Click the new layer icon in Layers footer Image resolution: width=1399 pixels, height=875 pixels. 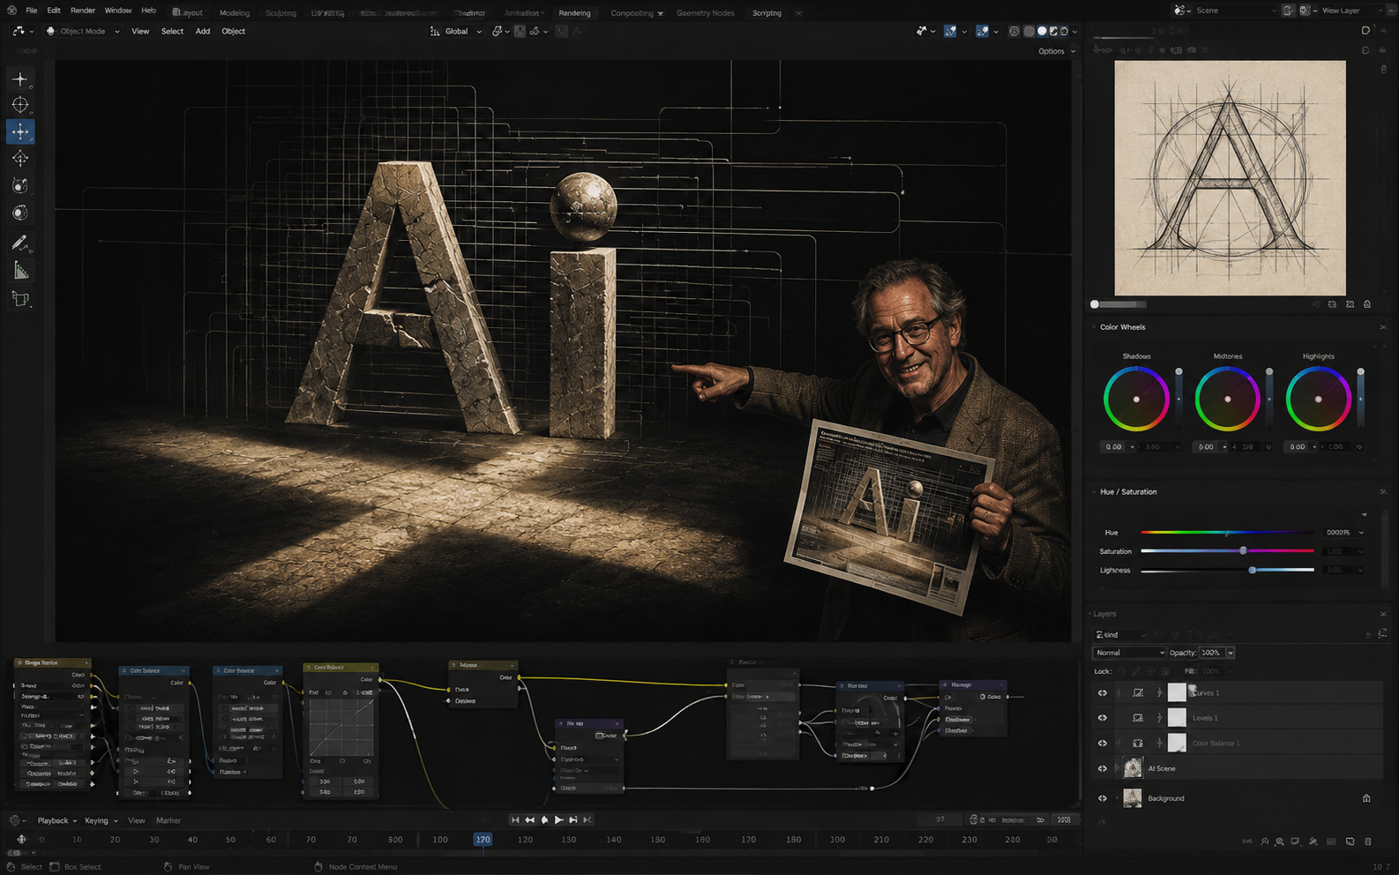[x=1350, y=841]
